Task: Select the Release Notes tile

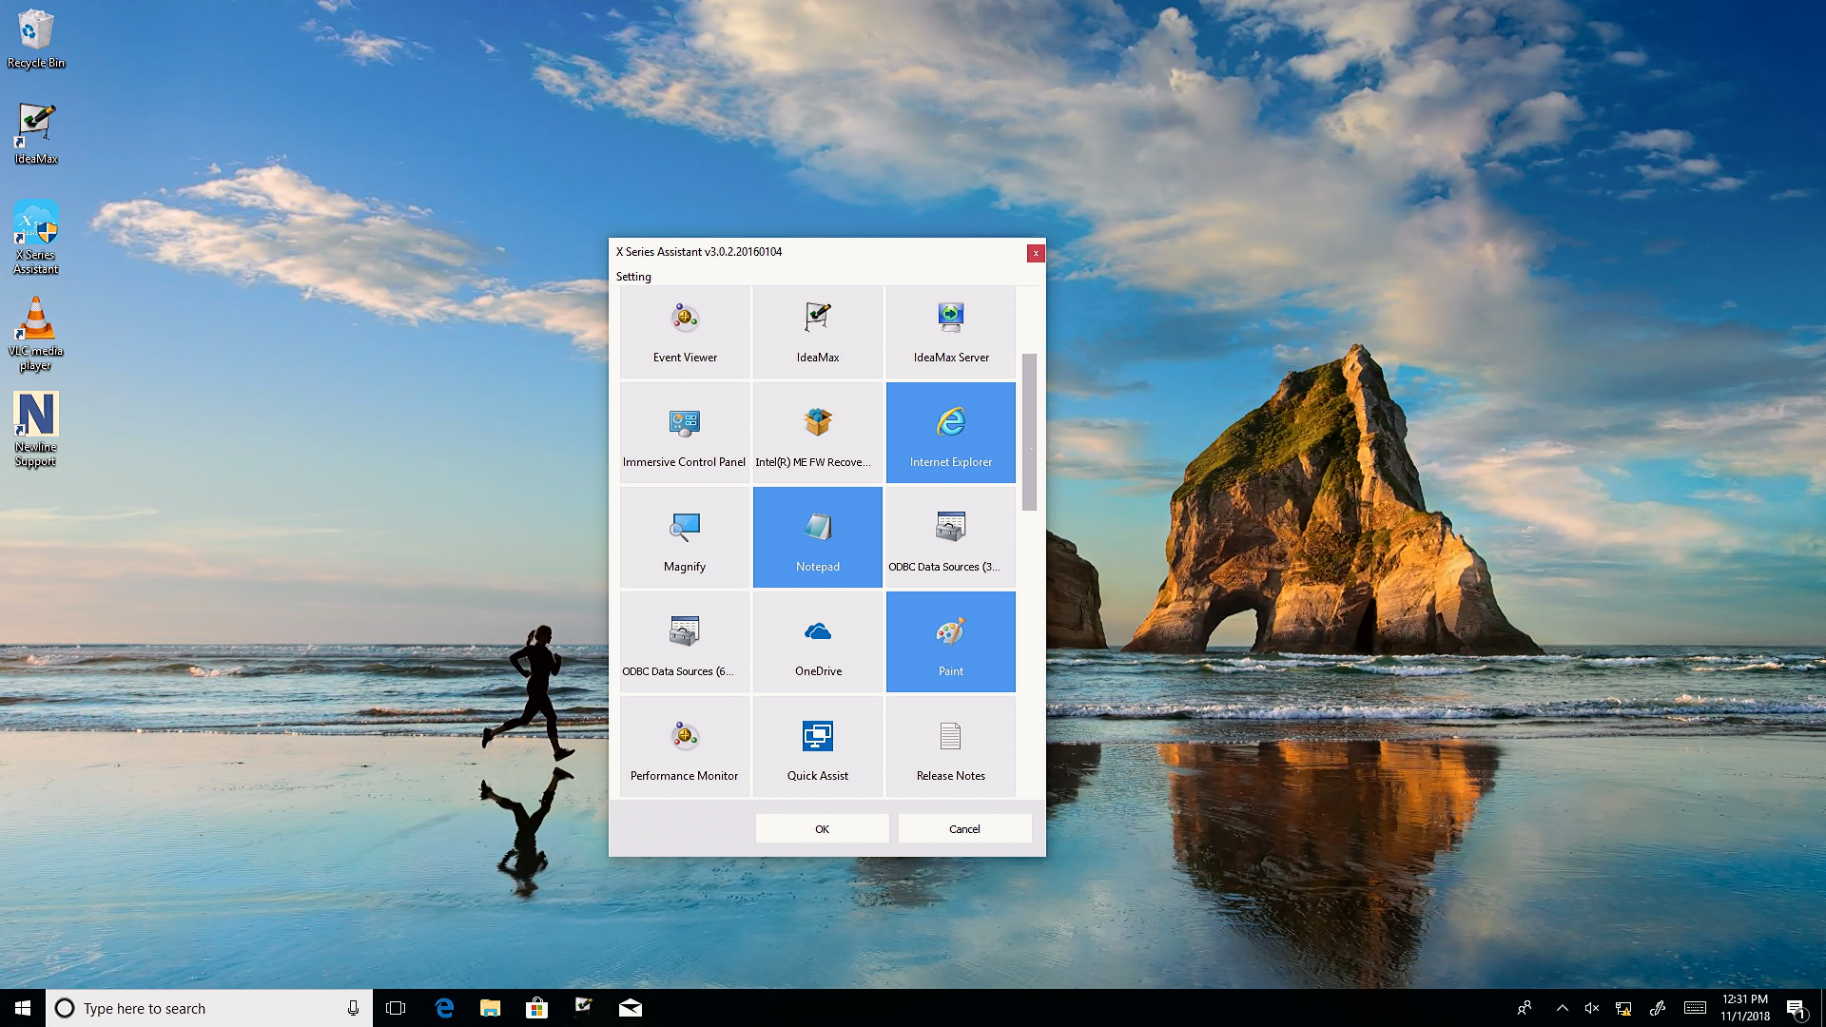Action: (951, 747)
